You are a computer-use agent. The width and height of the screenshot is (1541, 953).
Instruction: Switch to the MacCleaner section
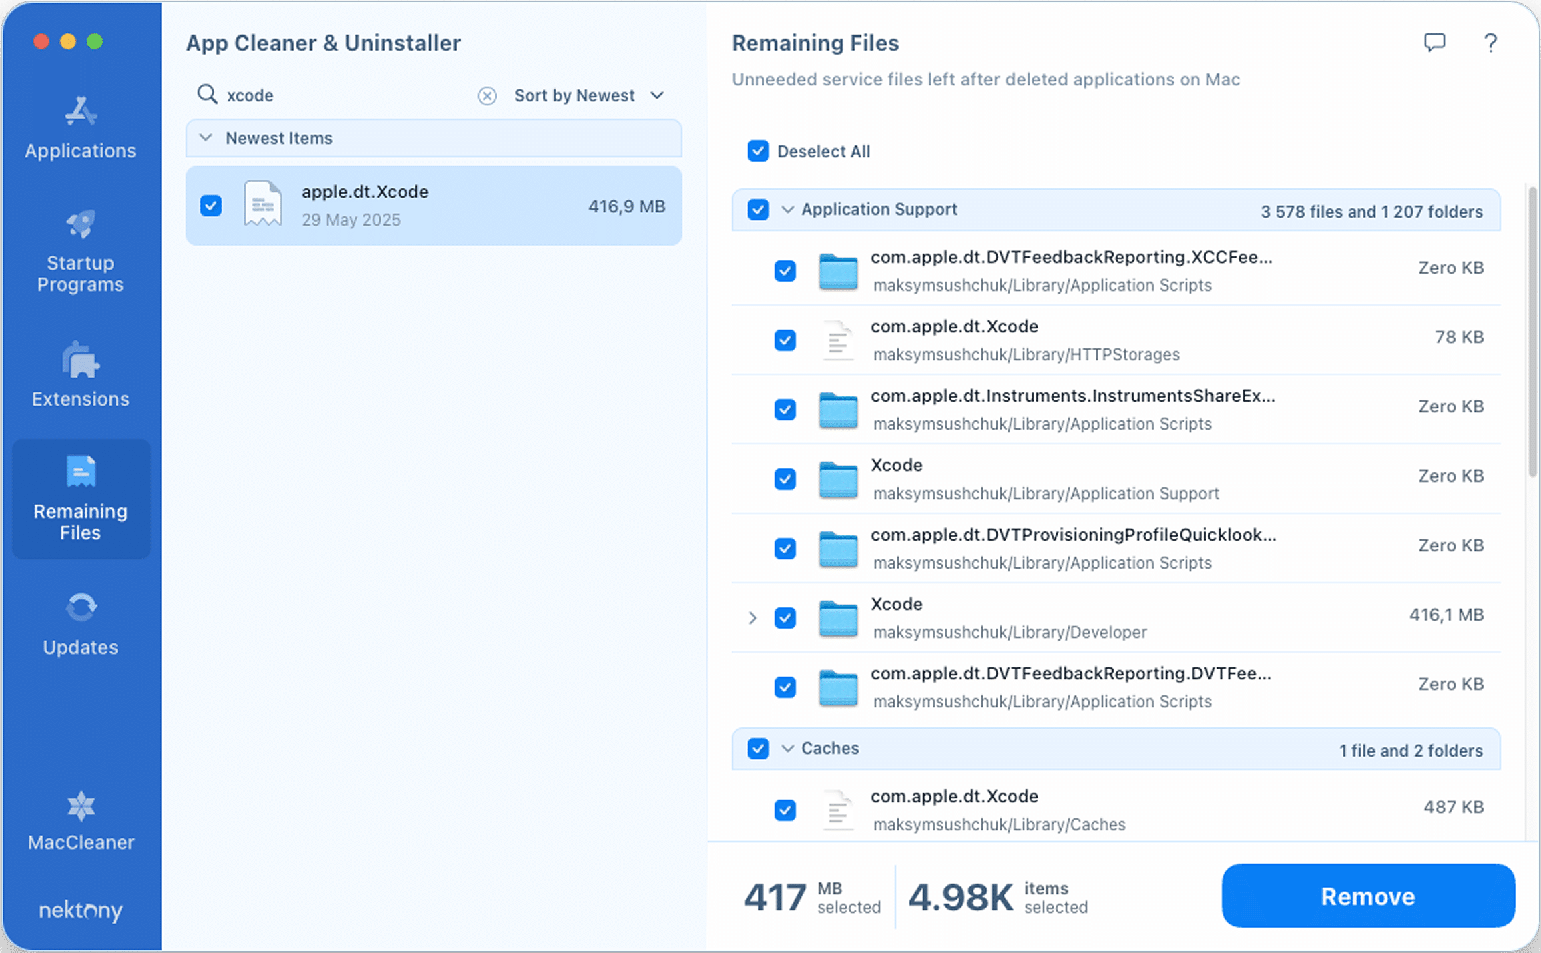pyautogui.click(x=80, y=806)
